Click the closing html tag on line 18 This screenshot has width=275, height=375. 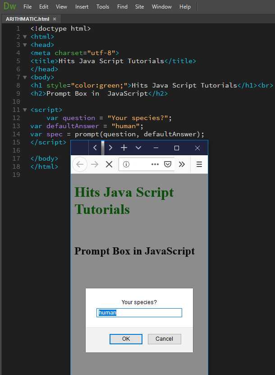[44, 167]
